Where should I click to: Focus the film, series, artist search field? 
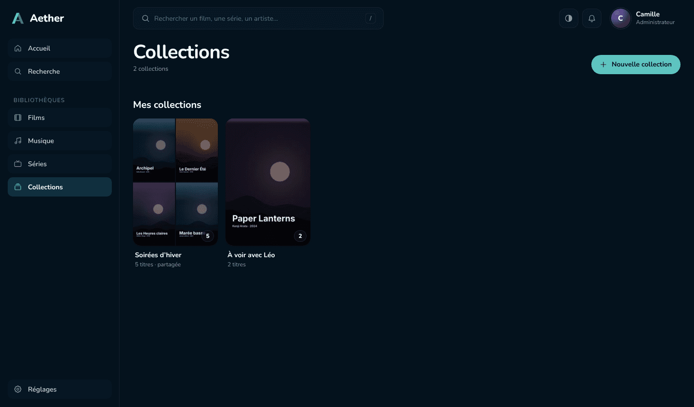click(x=258, y=18)
